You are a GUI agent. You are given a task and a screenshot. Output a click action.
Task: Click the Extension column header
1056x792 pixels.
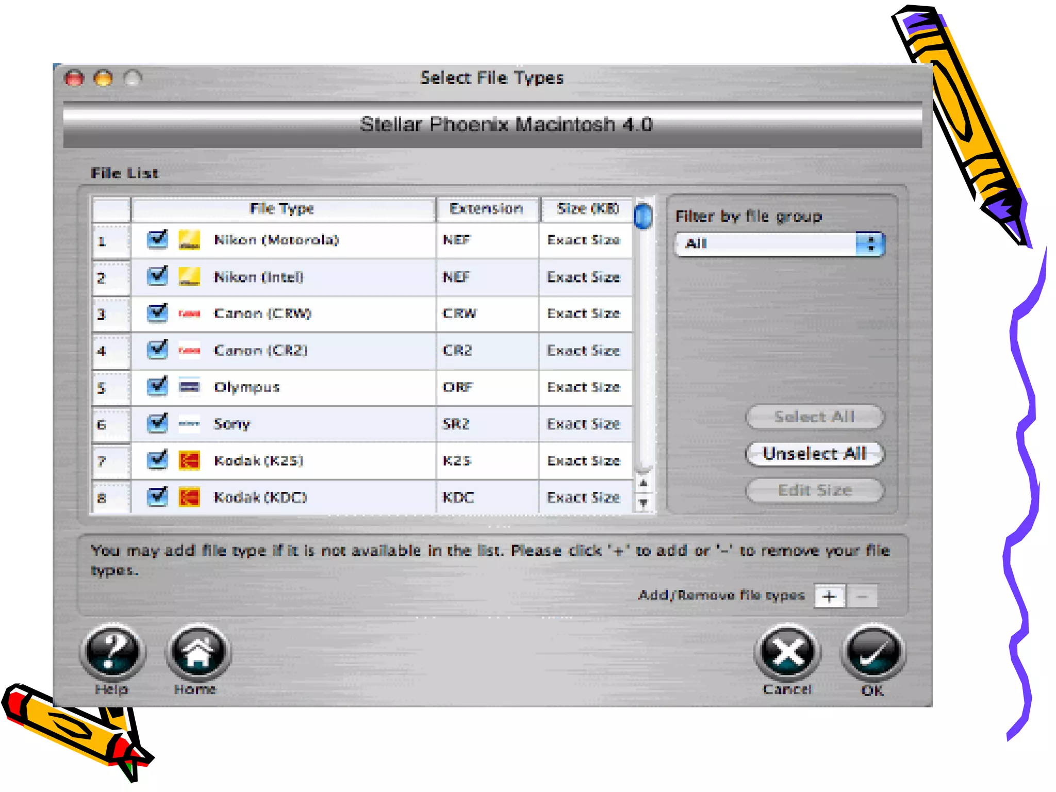click(x=486, y=209)
